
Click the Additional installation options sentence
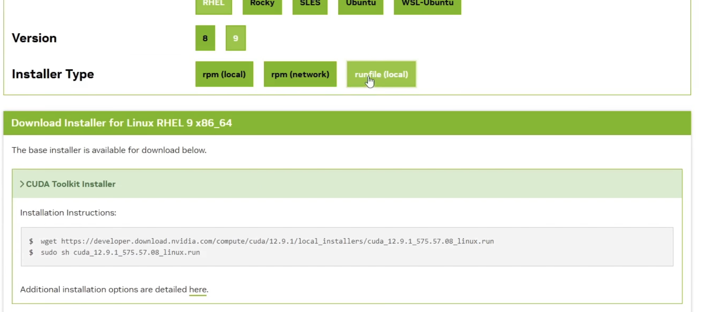pyautogui.click(x=104, y=290)
